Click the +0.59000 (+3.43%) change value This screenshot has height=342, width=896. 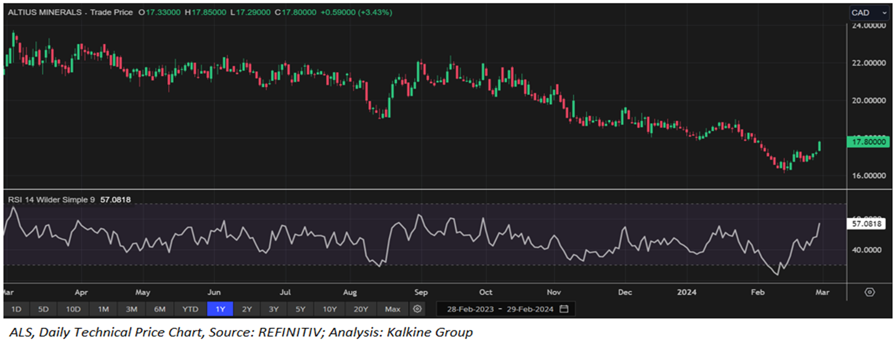(x=356, y=12)
